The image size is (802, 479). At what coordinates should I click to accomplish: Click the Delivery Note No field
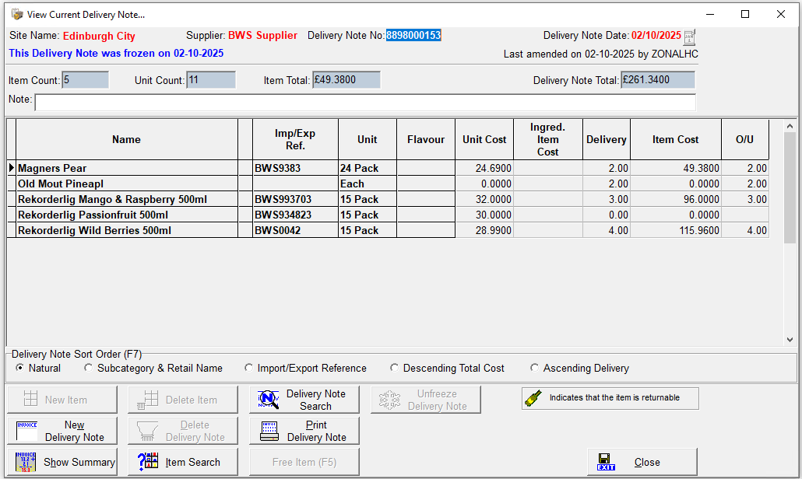(413, 36)
